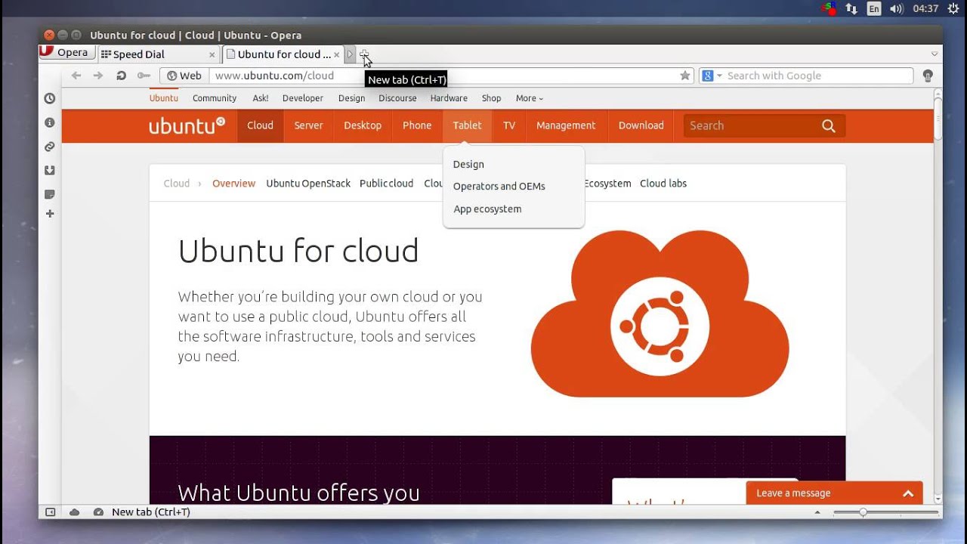Open the History clock panel icon
This screenshot has height=544, width=967.
pyautogui.click(x=50, y=98)
